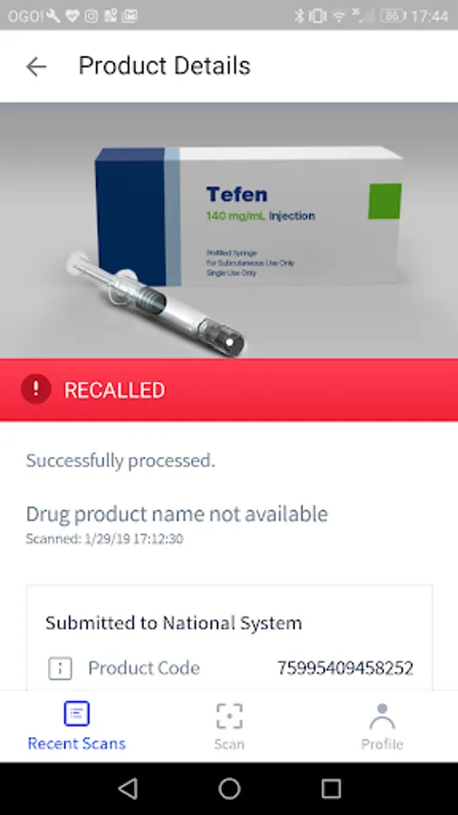This screenshot has height=815, width=458.
Task: Tap the Android home circle button
Action: pyautogui.click(x=229, y=789)
